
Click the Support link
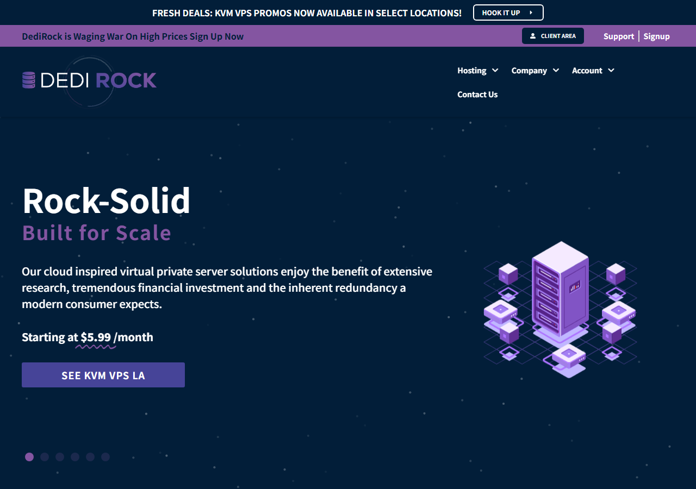tap(619, 36)
